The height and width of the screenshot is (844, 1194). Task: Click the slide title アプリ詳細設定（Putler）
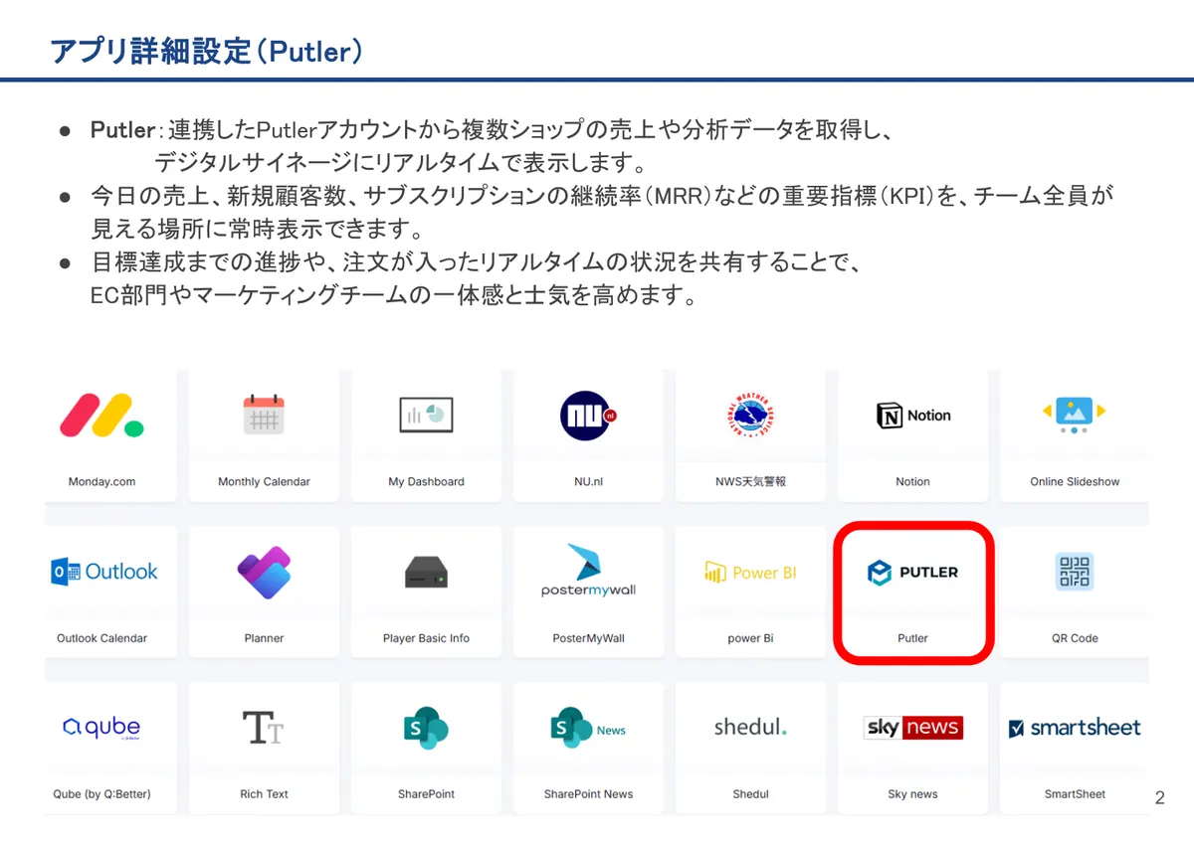pos(206,51)
